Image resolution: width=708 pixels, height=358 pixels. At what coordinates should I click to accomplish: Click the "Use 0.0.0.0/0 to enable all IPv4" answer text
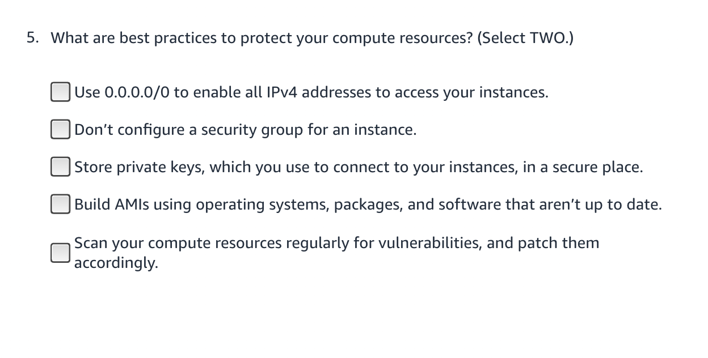[311, 92]
